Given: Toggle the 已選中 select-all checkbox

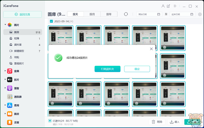Looking at the screenshot, I should pyautogui.click(x=50, y=121).
